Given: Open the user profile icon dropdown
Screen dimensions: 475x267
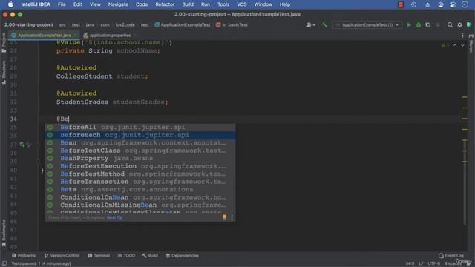Looking at the screenshot, I should 310,25.
